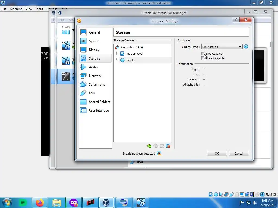Open Input menu in VM window

(39, 9)
